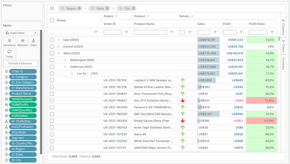The image size is (290, 164).
Task: Click the Segment dimension pill
Action: point(23,138)
